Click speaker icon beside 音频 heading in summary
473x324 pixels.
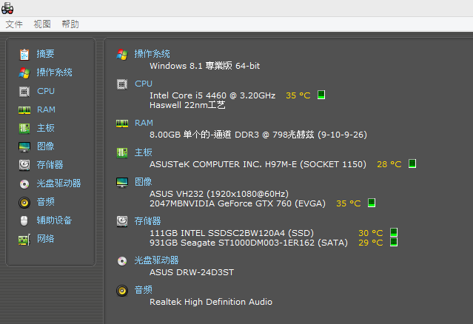point(122,291)
